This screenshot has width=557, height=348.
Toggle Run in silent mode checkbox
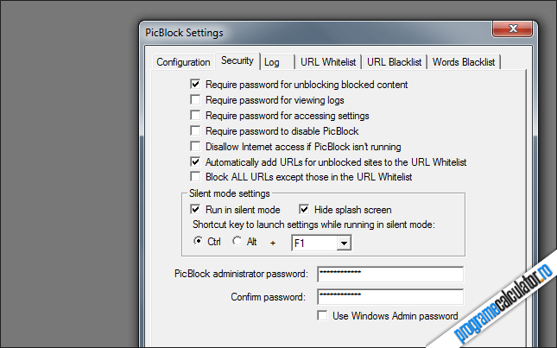[195, 210]
